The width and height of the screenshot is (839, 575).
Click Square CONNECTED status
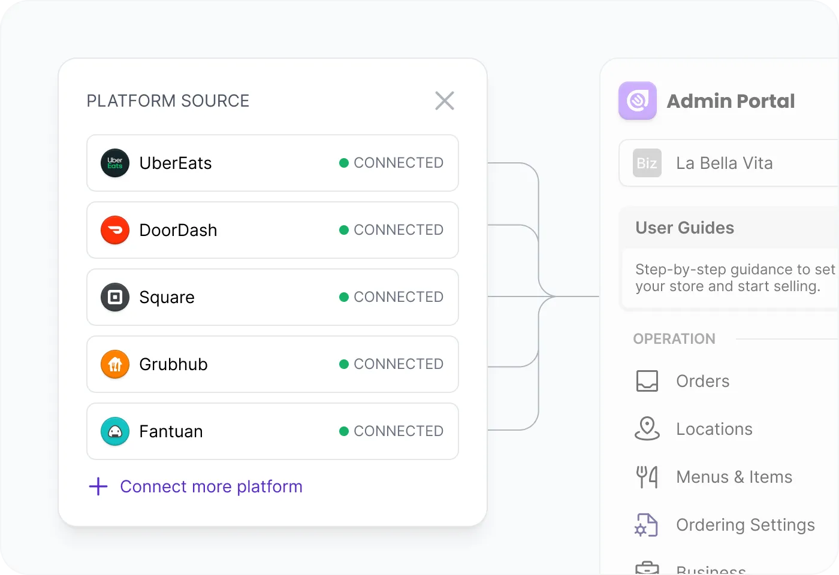point(391,297)
